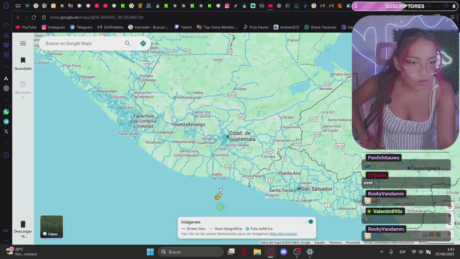Click the Opera logo menu button
Viewport: 460px width, 259px height.
(6, 6)
